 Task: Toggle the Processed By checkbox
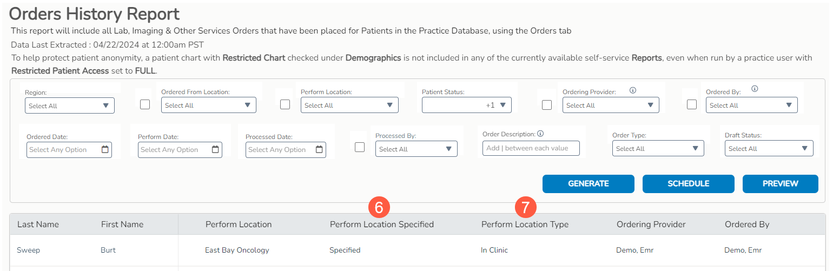click(360, 147)
